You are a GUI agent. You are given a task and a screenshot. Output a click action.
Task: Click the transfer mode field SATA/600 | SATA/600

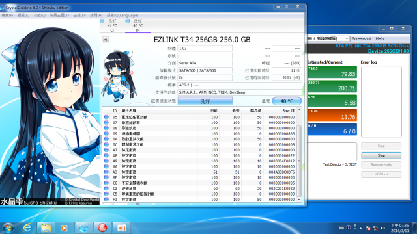tap(205, 70)
